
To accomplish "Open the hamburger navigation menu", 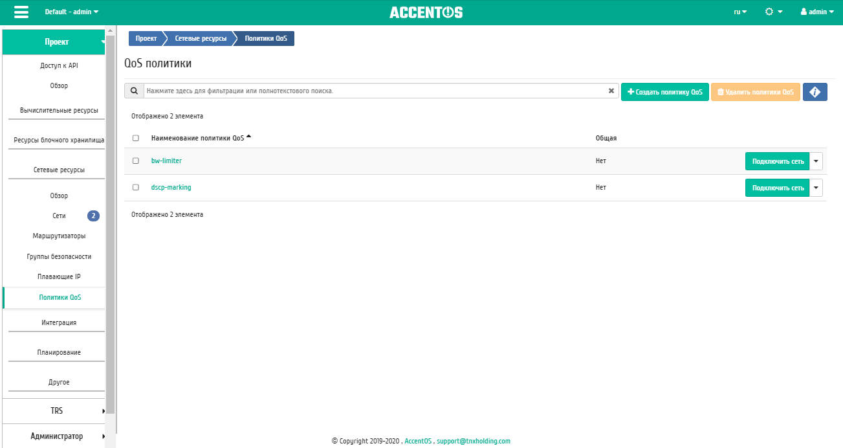I will click(x=21, y=12).
